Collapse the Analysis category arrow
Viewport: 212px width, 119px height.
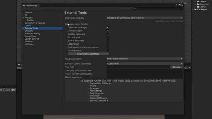coord(23,18)
